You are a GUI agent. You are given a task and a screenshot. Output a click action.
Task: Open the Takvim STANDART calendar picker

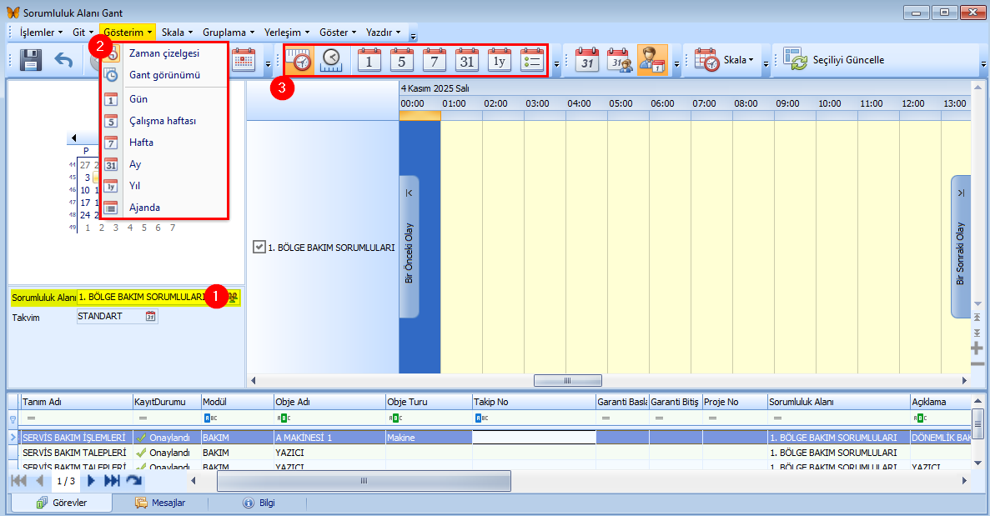151,317
